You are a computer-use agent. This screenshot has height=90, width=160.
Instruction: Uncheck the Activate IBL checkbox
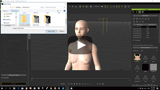coord(2,78)
